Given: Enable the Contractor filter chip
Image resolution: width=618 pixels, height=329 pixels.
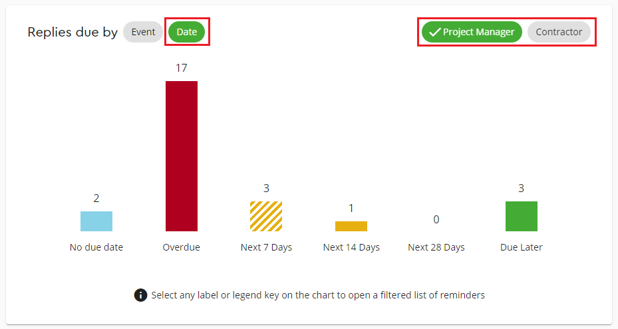Looking at the screenshot, I should pyautogui.click(x=559, y=32).
